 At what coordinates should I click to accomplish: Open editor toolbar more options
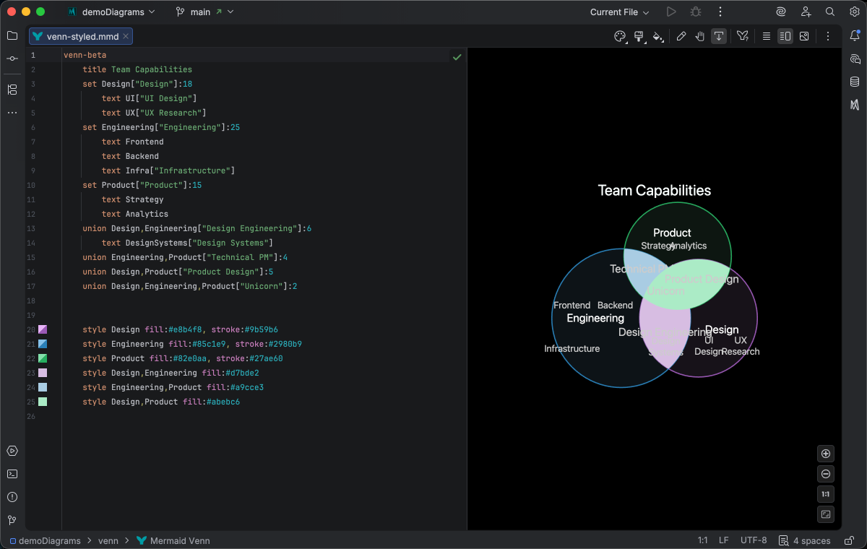pos(828,36)
